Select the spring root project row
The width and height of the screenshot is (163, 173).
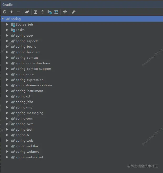coord(82,19)
